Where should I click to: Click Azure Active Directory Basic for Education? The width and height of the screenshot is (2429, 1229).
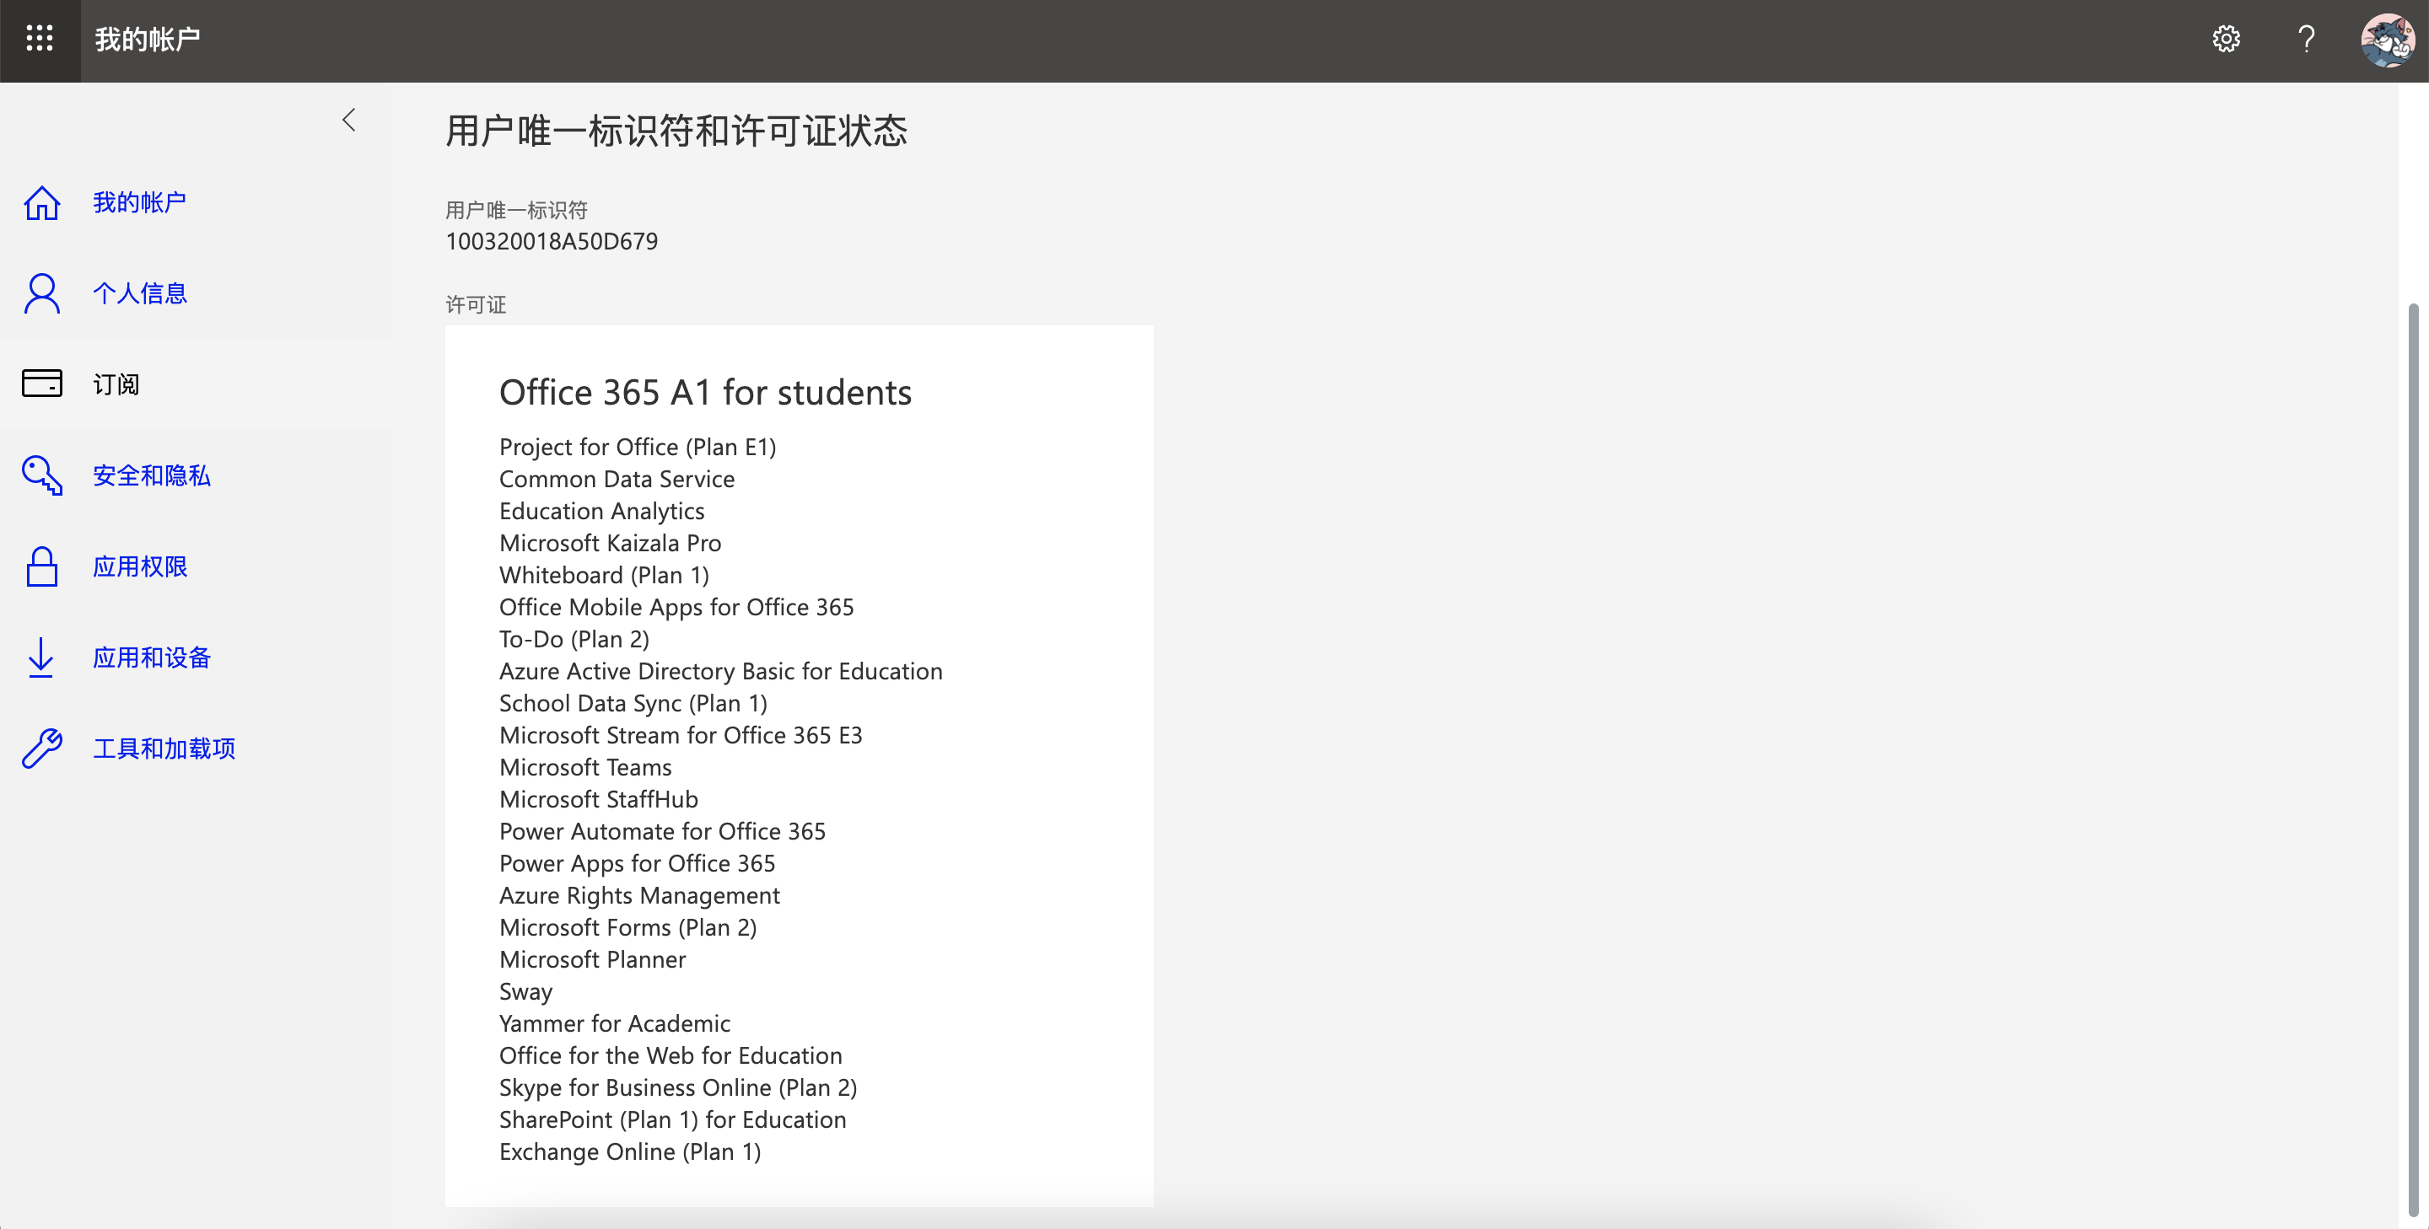click(x=720, y=671)
